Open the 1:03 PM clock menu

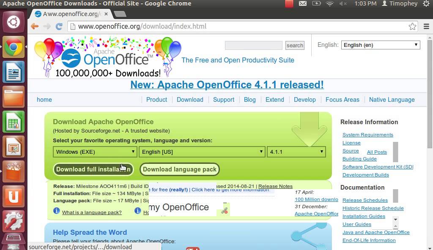pyautogui.click(x=365, y=3)
